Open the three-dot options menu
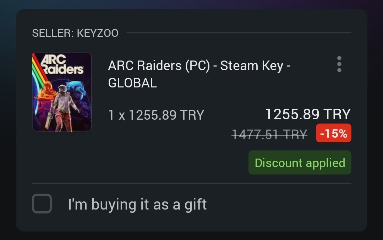This screenshot has width=383, height=240. [339, 64]
